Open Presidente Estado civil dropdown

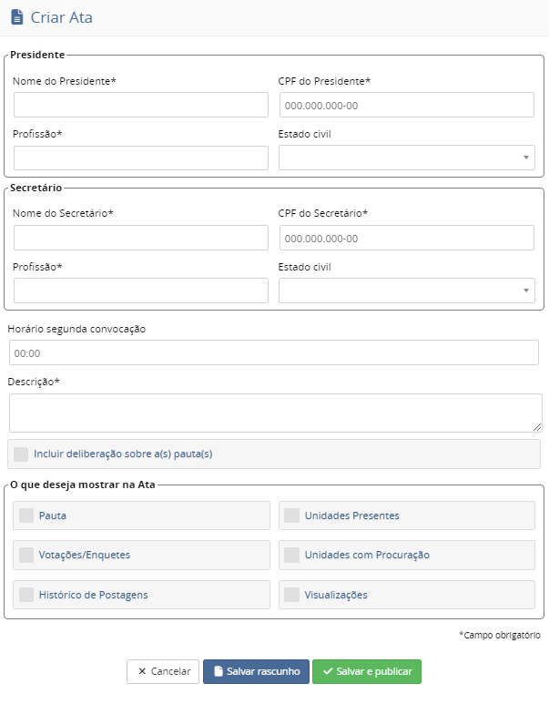click(406, 158)
